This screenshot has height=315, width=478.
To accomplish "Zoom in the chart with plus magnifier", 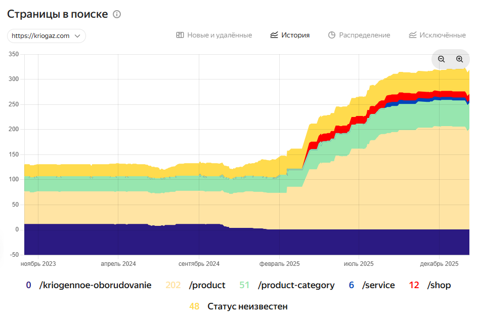I will pyautogui.click(x=459, y=59).
